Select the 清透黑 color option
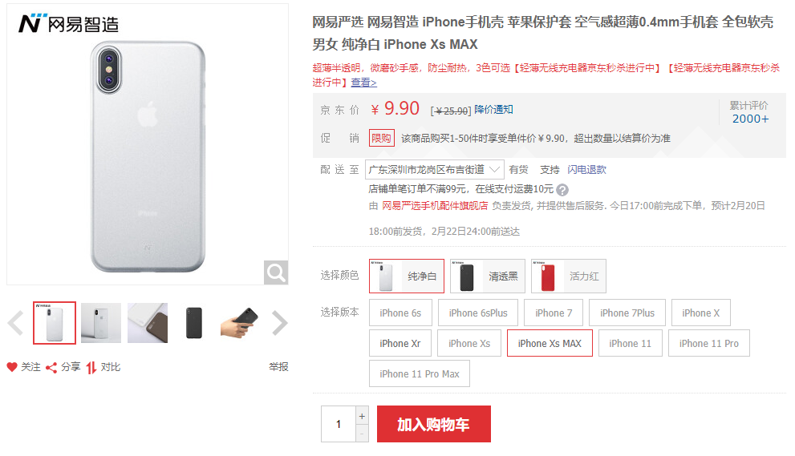The width and height of the screenshot is (795, 456). point(487,276)
